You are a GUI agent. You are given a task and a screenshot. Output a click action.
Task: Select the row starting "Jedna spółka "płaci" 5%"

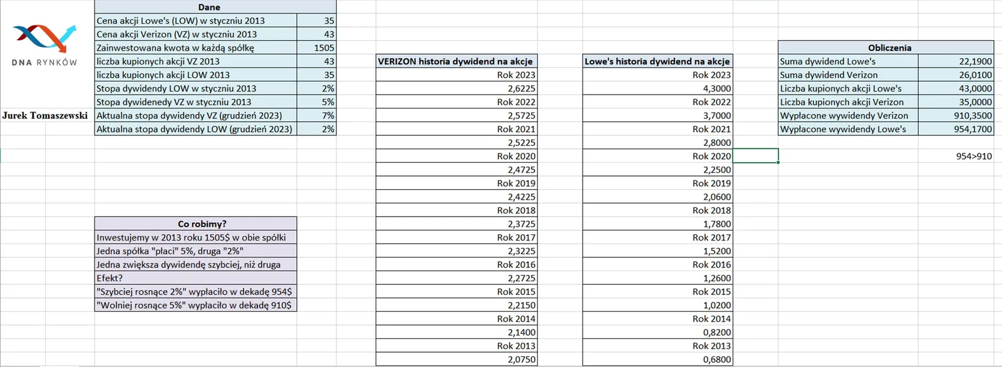[196, 251]
